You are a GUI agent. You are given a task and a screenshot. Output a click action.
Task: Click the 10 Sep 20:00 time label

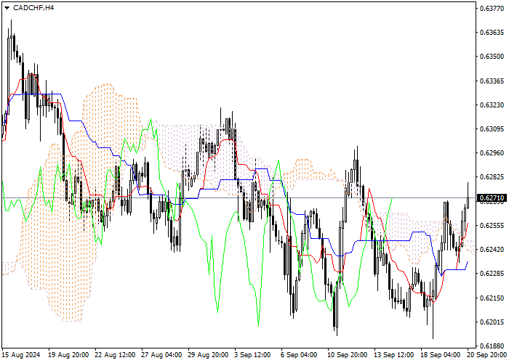point(348,355)
